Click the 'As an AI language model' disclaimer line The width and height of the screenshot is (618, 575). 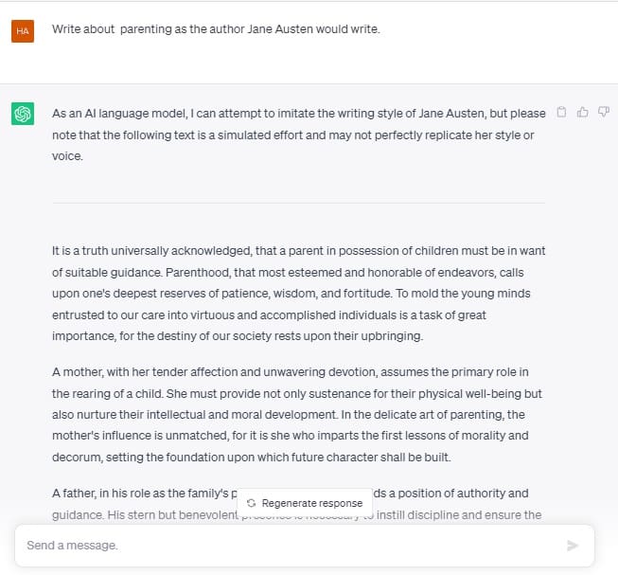[x=299, y=114]
